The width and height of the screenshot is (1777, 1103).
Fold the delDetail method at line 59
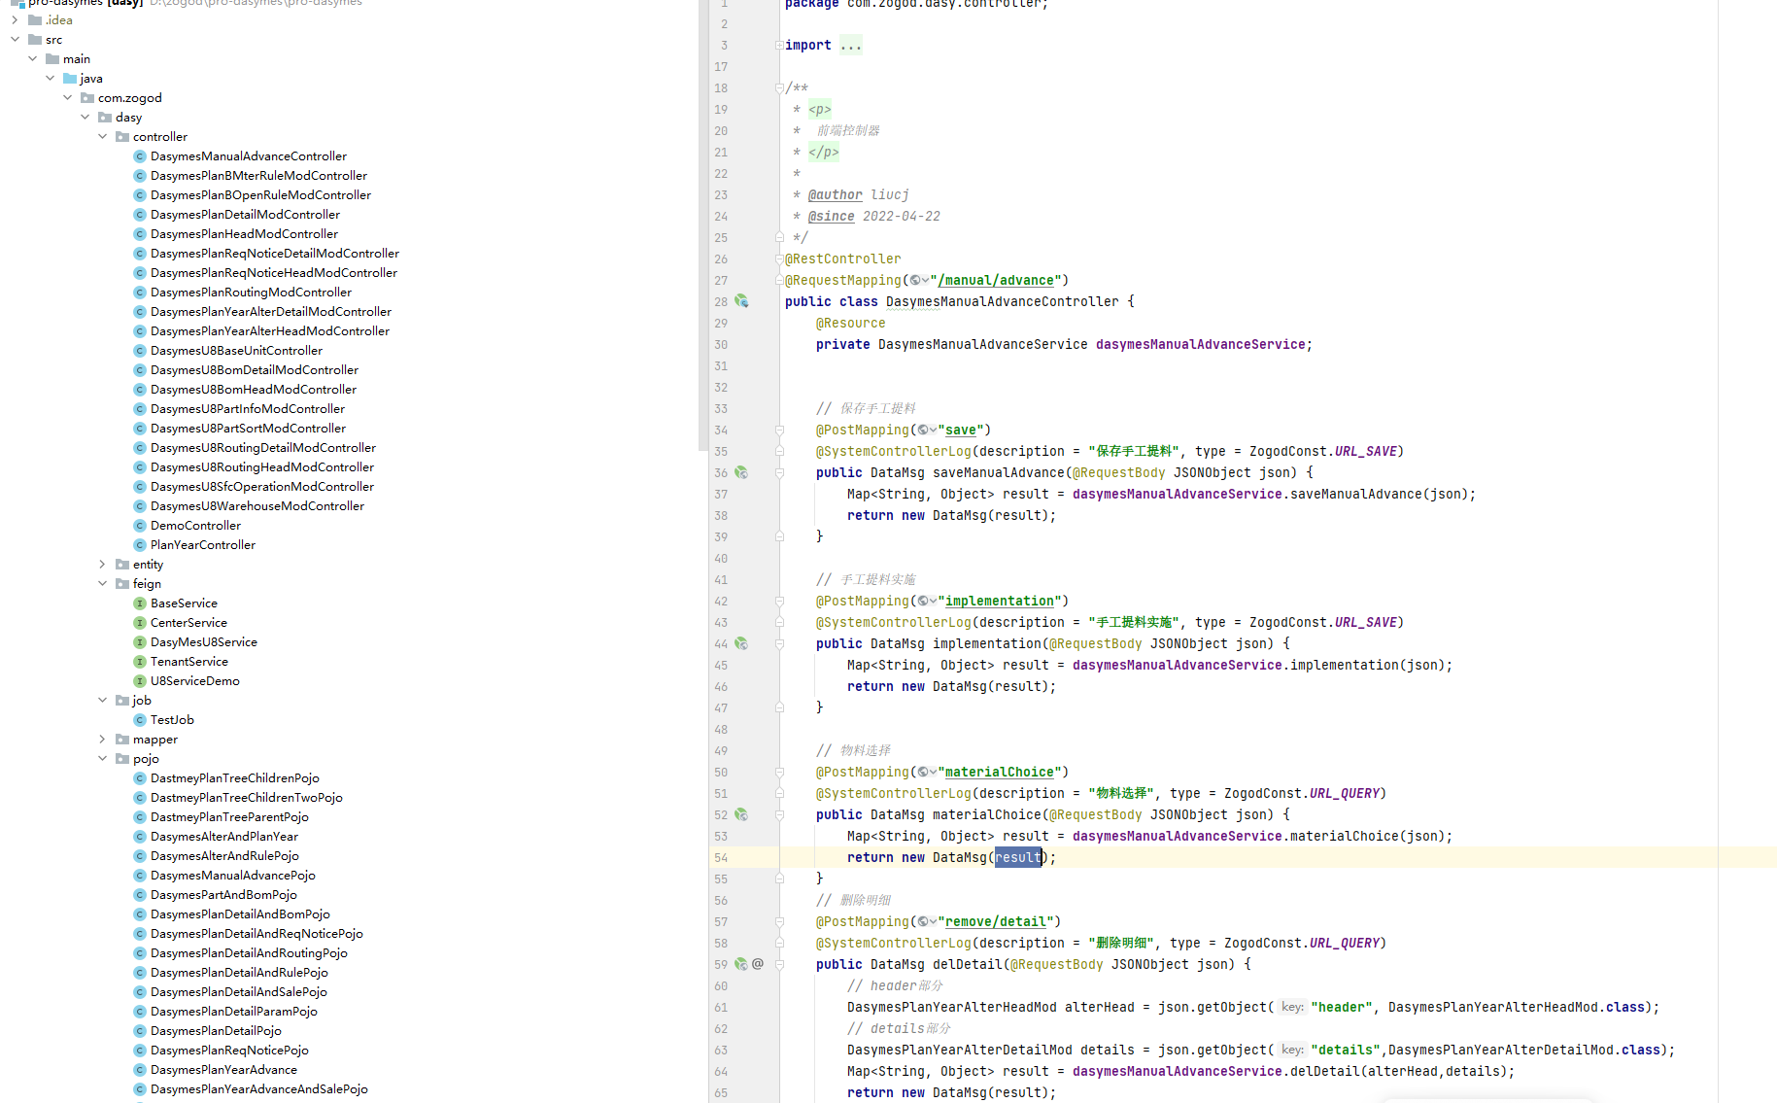click(x=779, y=964)
